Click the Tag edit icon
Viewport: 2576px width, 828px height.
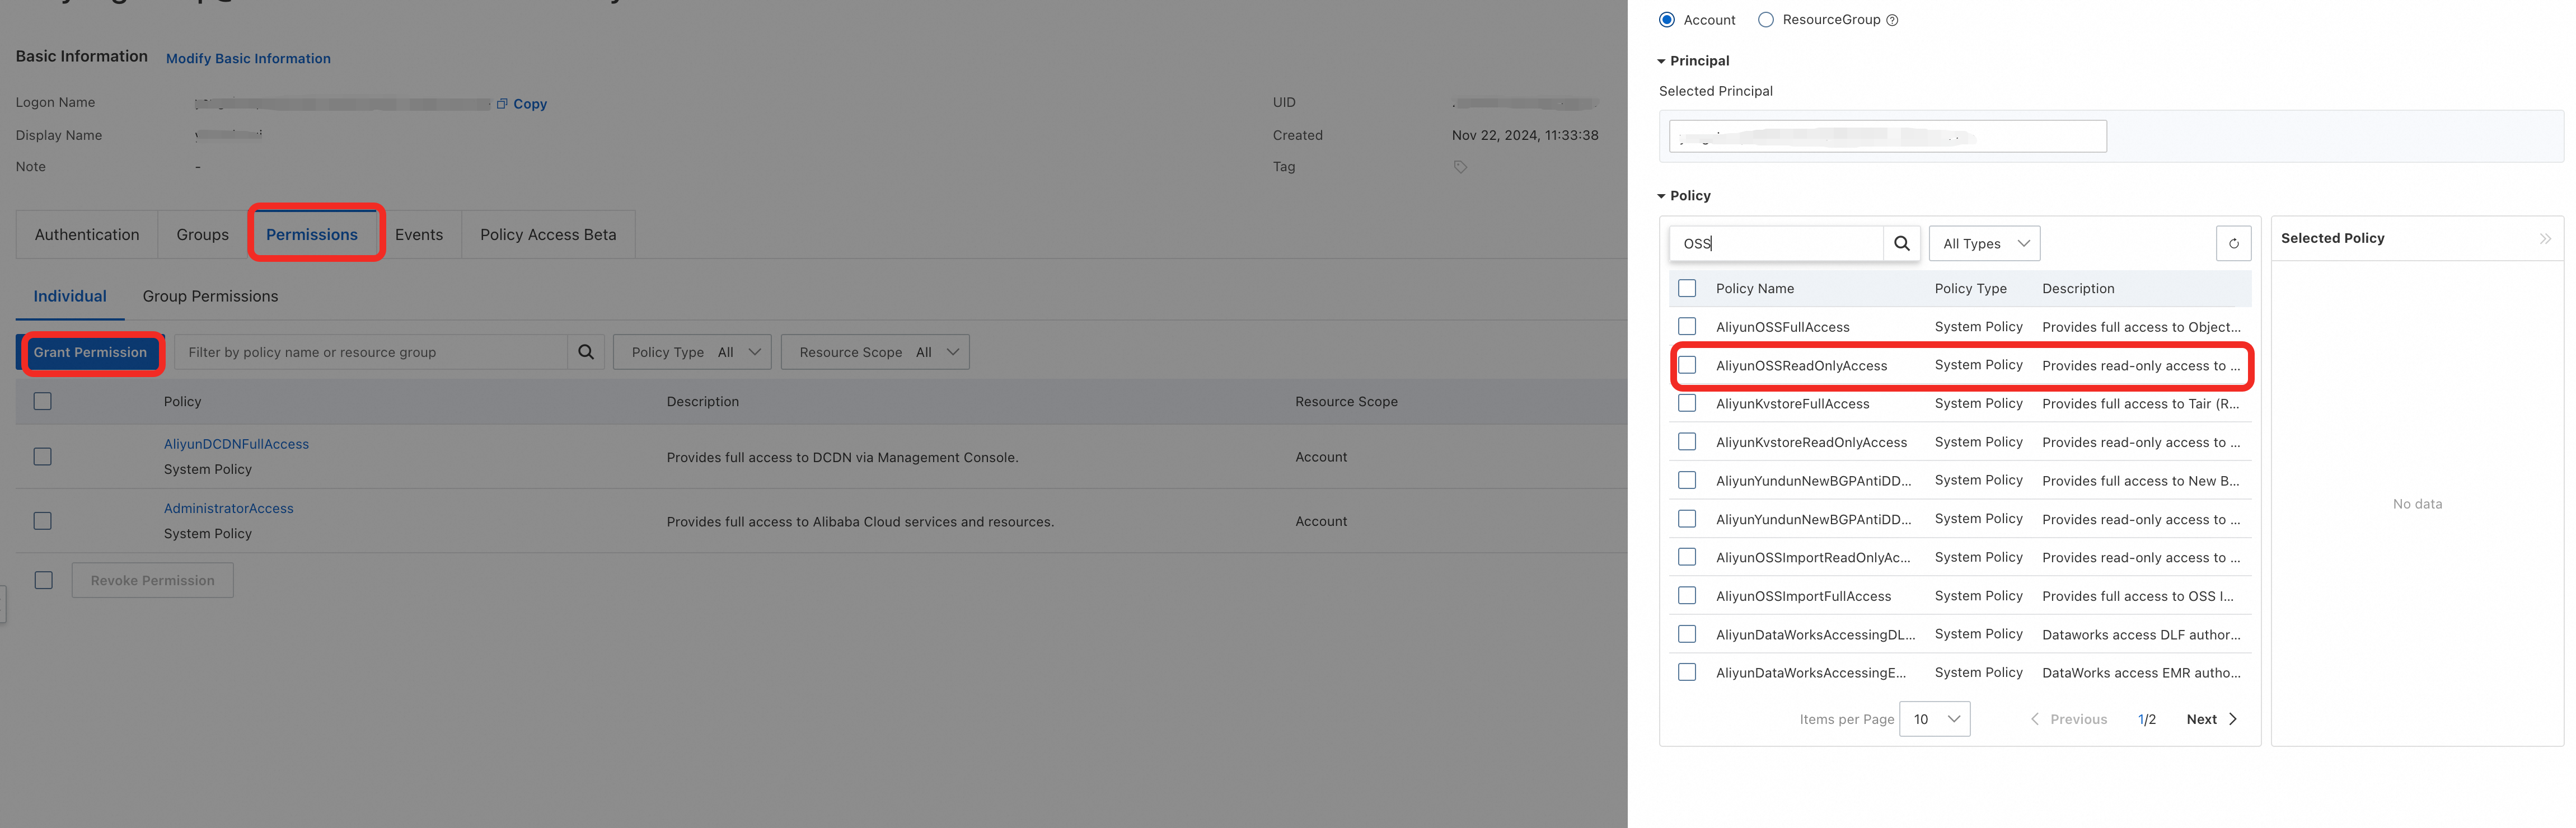tap(1460, 167)
